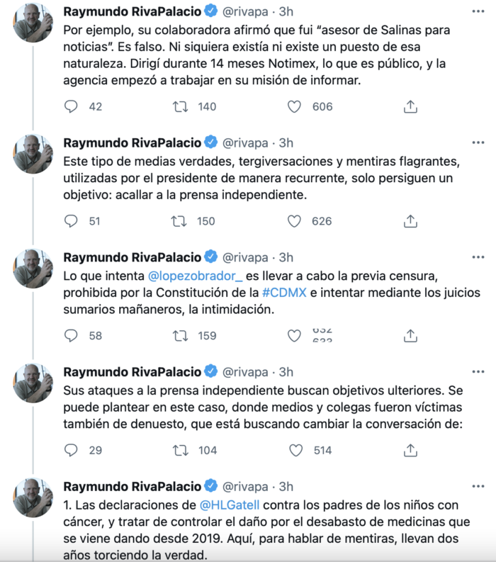Like the tweet with 606 likes

[x=295, y=106]
